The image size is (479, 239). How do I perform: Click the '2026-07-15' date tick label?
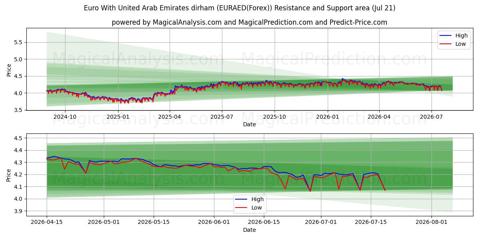point(371,222)
